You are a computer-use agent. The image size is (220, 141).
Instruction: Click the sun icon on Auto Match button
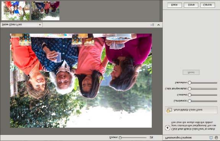click(x=169, y=111)
